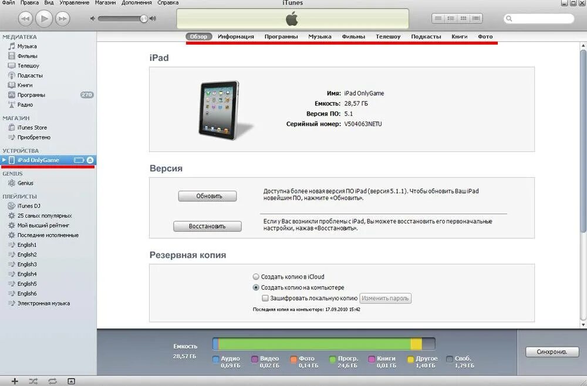This screenshot has height=386, width=587.
Task: Click the iPad battery indicator icon
Action: click(79, 160)
